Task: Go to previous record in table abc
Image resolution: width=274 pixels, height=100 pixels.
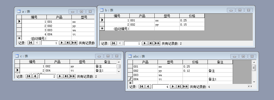Action: pos(148,87)
